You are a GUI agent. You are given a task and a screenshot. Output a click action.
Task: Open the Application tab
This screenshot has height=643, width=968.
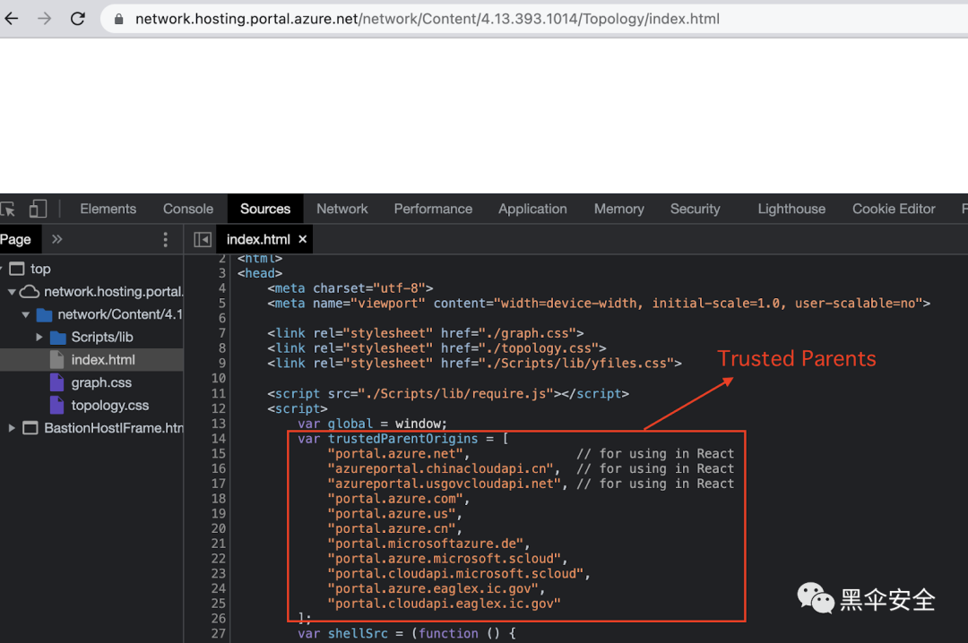532,209
